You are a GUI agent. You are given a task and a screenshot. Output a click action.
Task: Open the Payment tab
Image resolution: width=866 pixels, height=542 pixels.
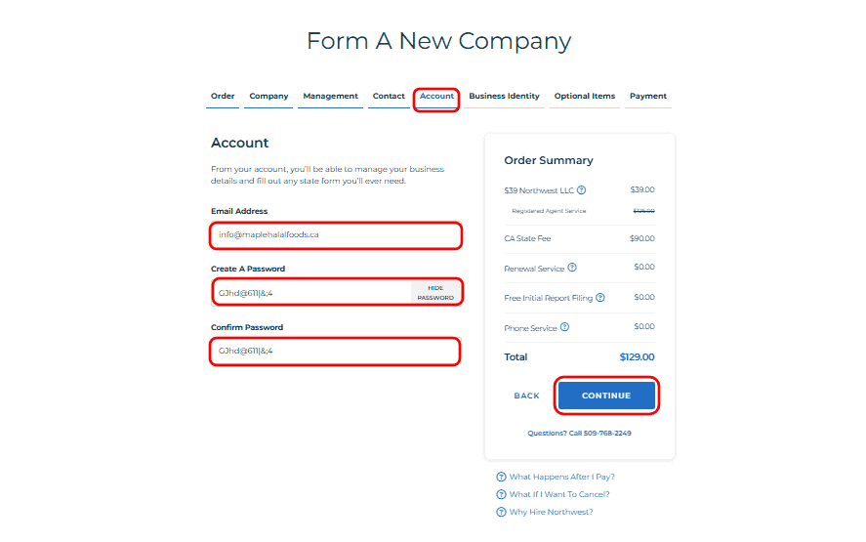648,96
